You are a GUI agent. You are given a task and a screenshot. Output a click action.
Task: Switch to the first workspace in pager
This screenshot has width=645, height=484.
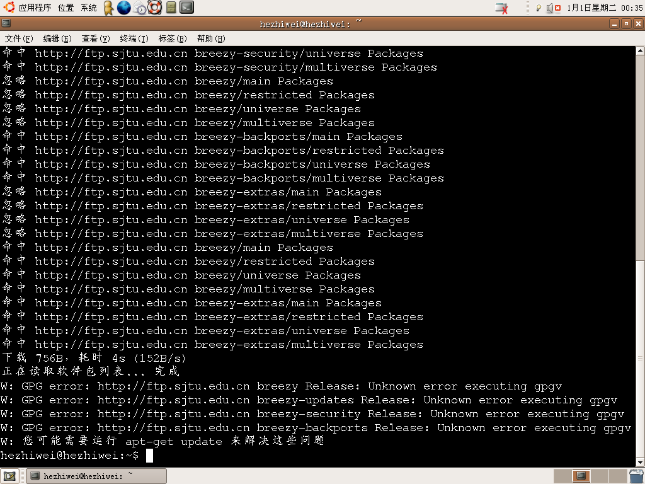pyautogui.click(x=562, y=476)
